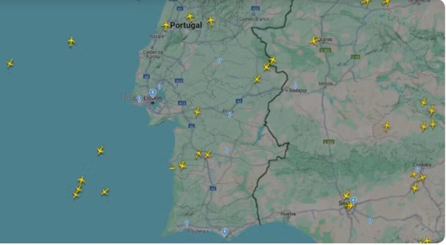Select the airport pin near Portimão on Algarve coast
This screenshot has width=446, height=245.
(187, 222)
